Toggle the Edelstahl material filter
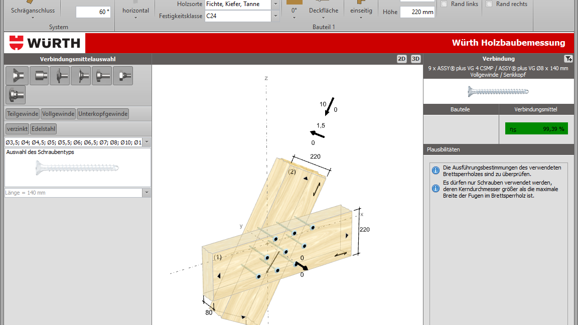The height and width of the screenshot is (325, 578). click(x=43, y=129)
